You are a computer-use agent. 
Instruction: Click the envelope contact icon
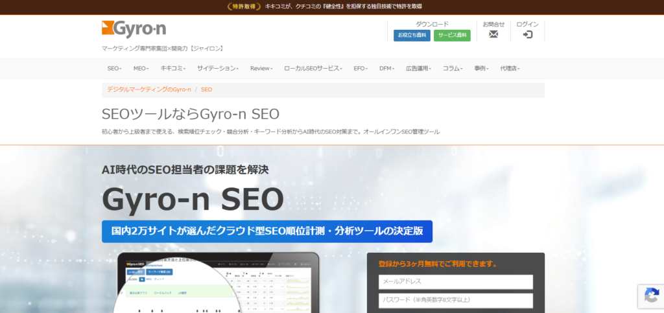pyautogui.click(x=493, y=35)
